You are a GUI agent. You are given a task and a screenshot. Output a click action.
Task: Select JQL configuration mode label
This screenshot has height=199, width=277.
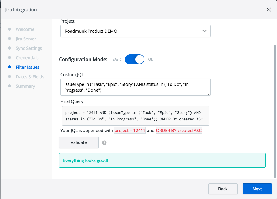tap(150, 60)
